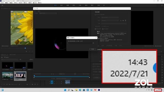Screen dimensions: 164x92
Task: Expand the taskbar hidden icons chevron
Action: click(147, 90)
